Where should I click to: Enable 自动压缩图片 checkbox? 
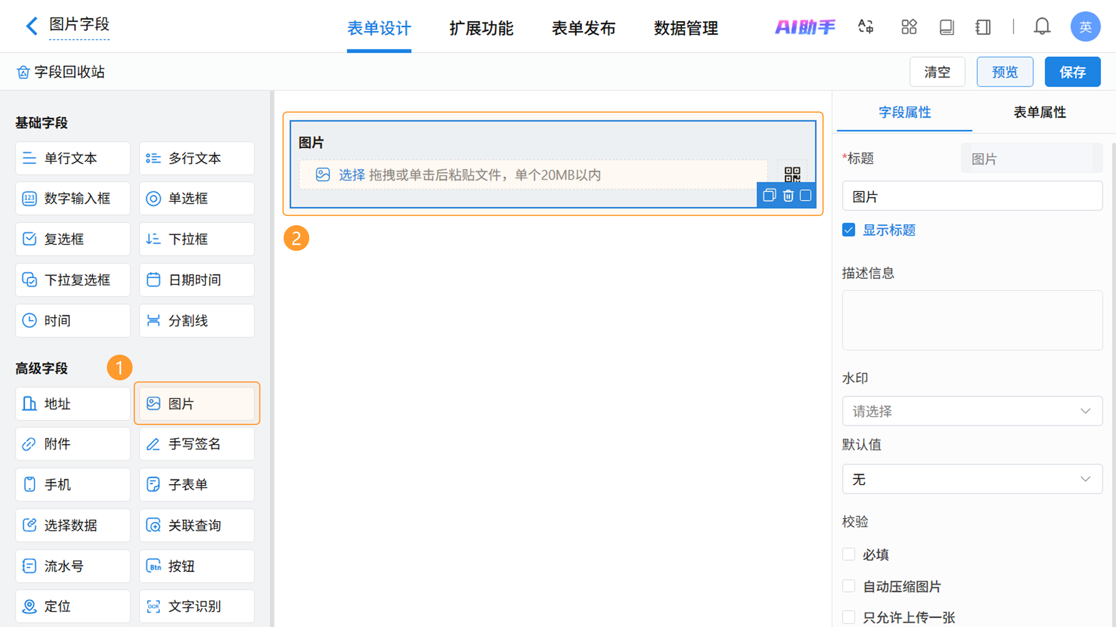coord(849,586)
